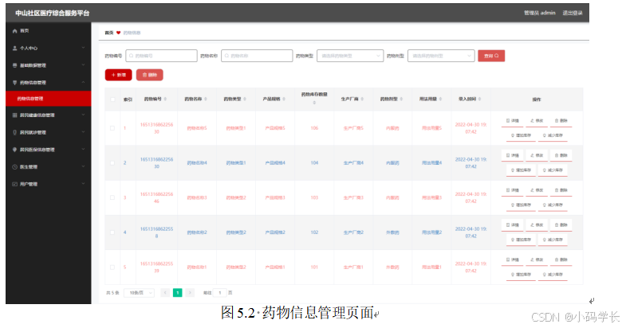Go to pagination page 1
This screenshot has width=626, height=328.
pyautogui.click(x=178, y=293)
